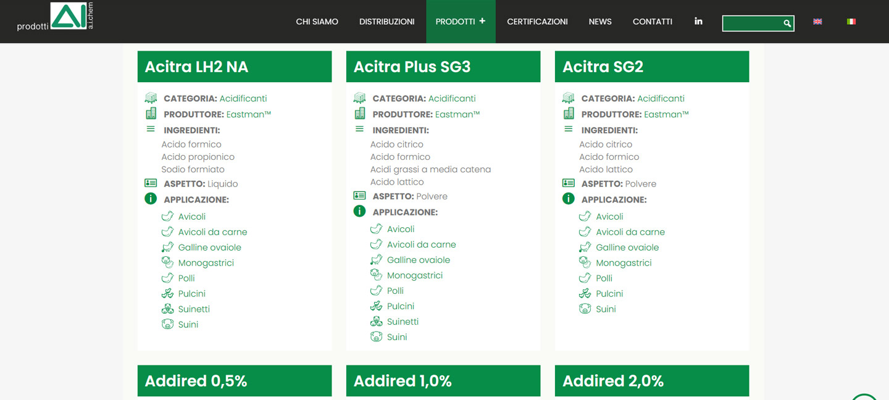Click Galline ovaiole icon in Acitra LH2 NA
The height and width of the screenshot is (400, 889).
pos(167,247)
